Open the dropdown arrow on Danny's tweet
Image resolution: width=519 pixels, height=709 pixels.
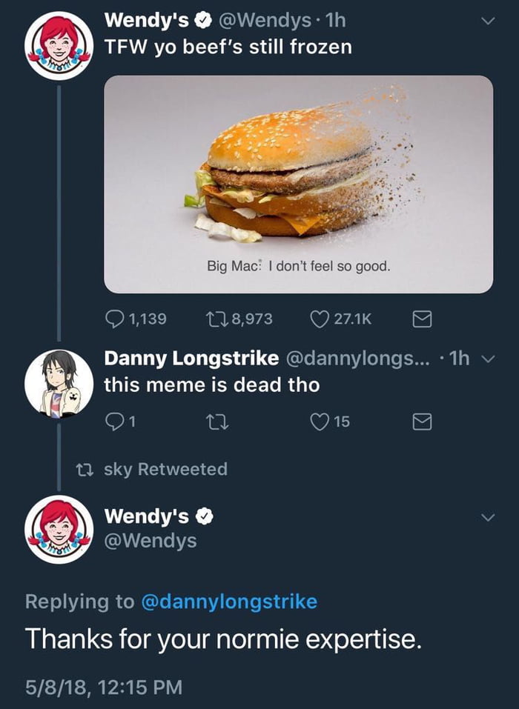point(488,357)
